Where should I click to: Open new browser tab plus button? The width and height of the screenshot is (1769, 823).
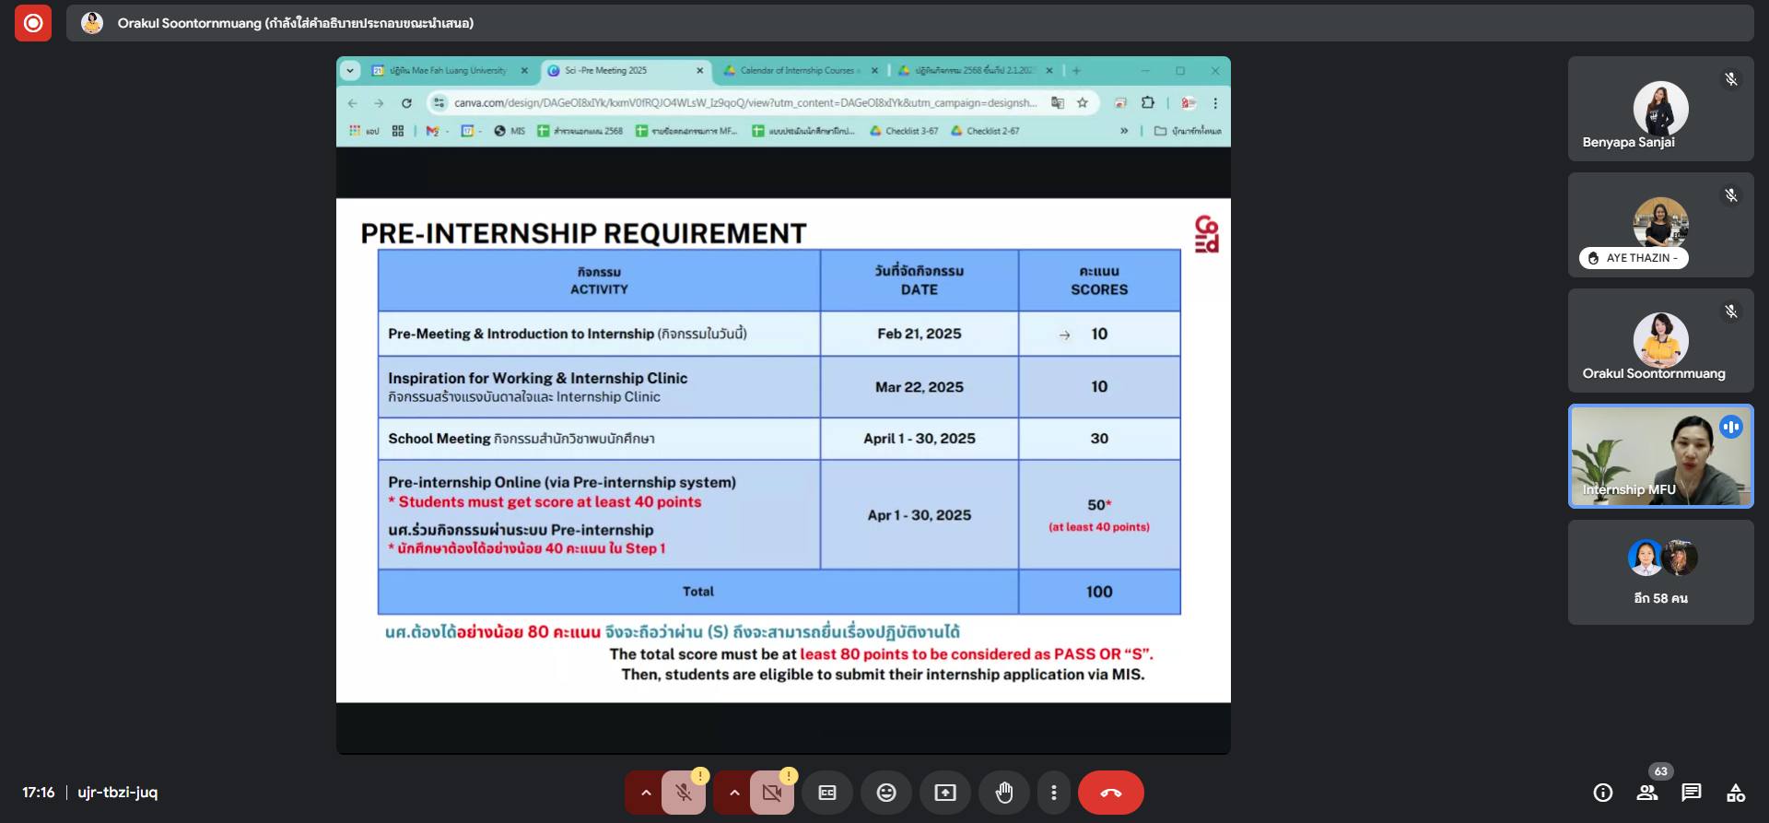click(1076, 70)
